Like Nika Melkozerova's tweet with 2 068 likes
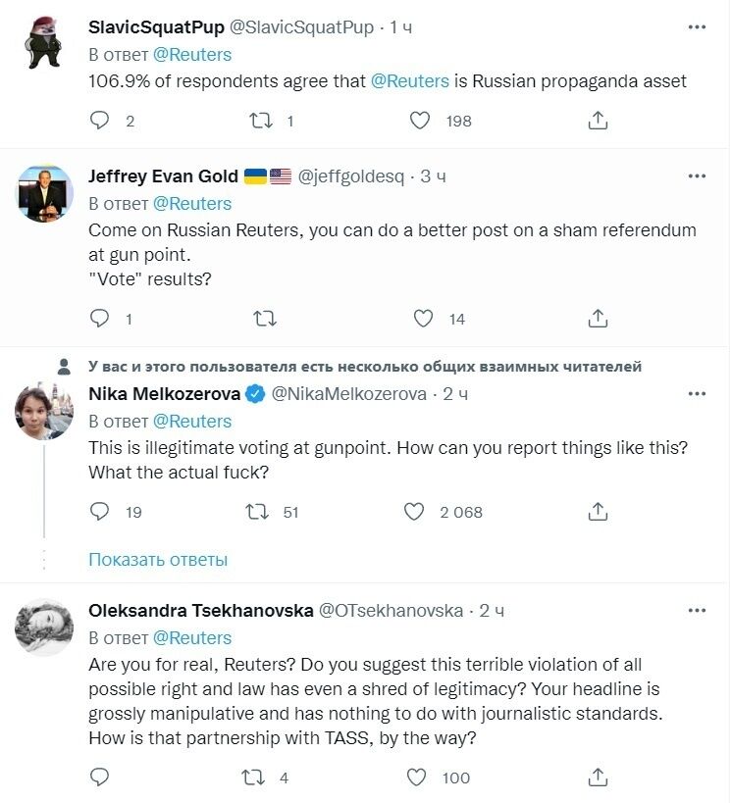 (415, 512)
